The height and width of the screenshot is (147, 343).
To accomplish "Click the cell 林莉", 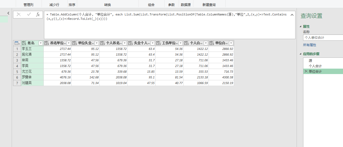I will coord(32,60).
